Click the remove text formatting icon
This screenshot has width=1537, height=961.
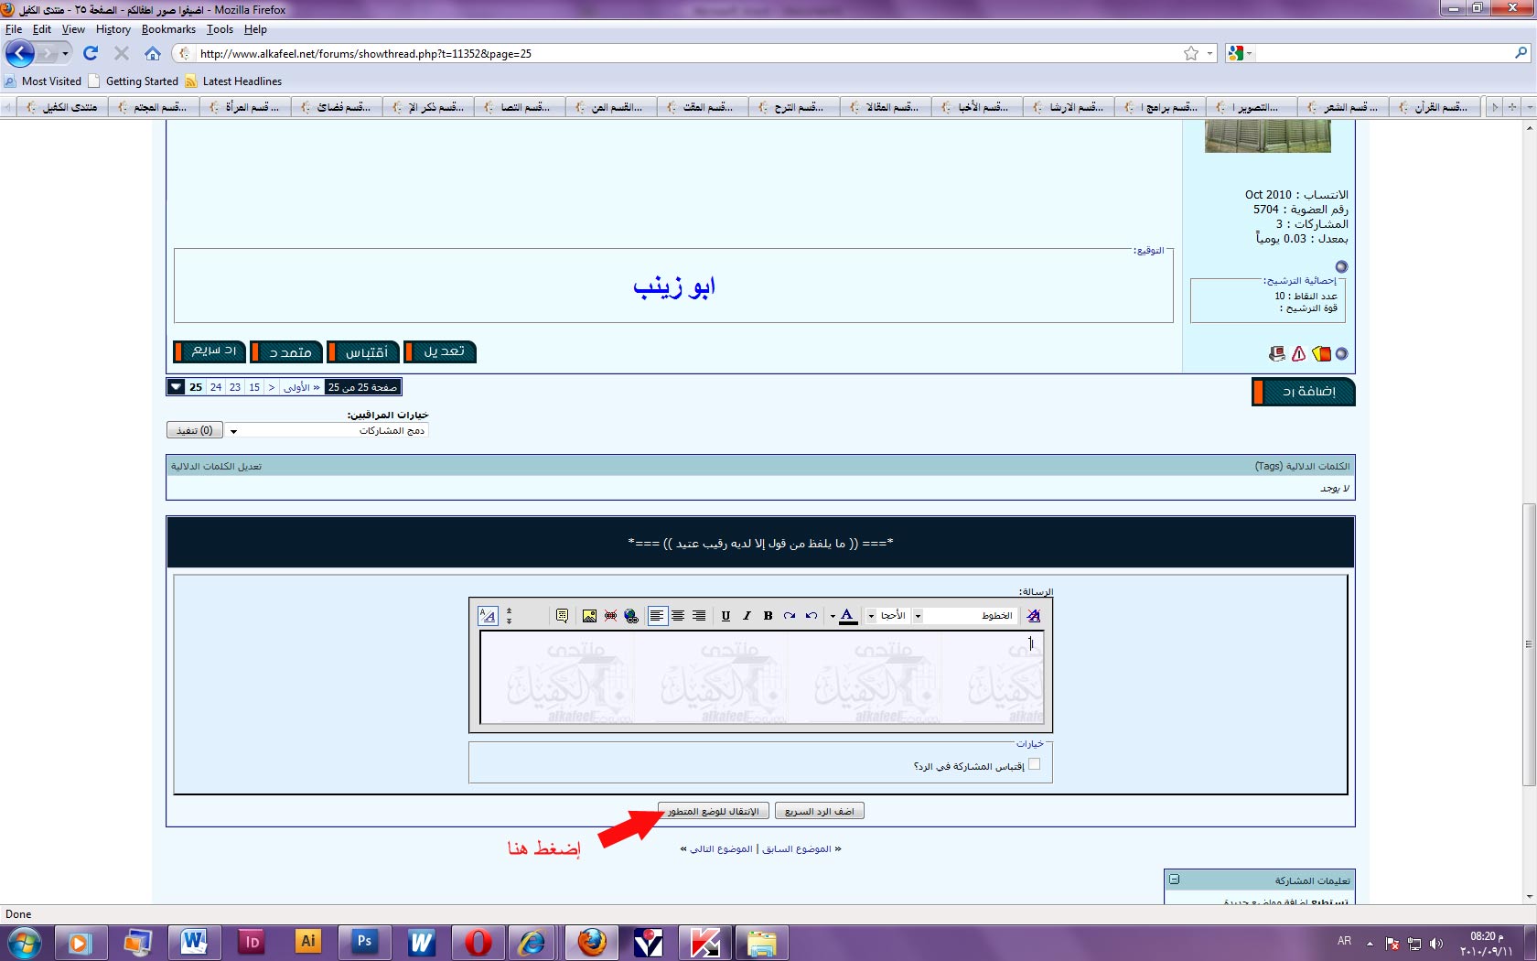click(1034, 616)
